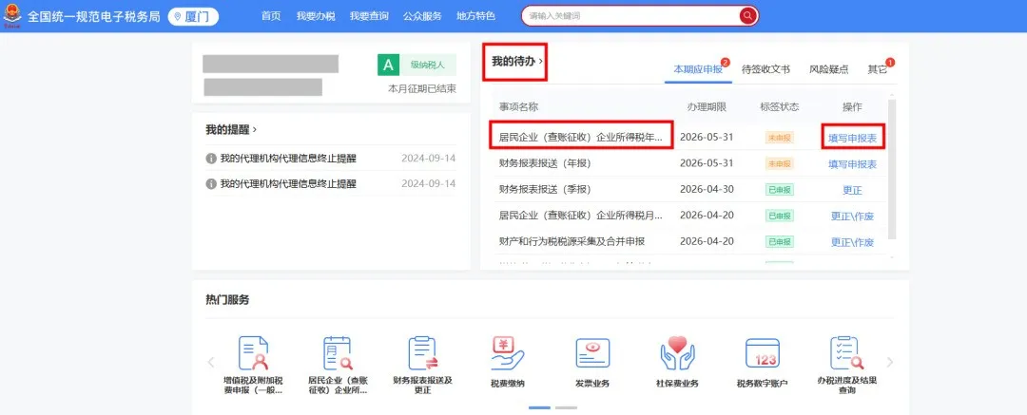Switch to 本期应申报 tab
1027x415 pixels.
698,69
